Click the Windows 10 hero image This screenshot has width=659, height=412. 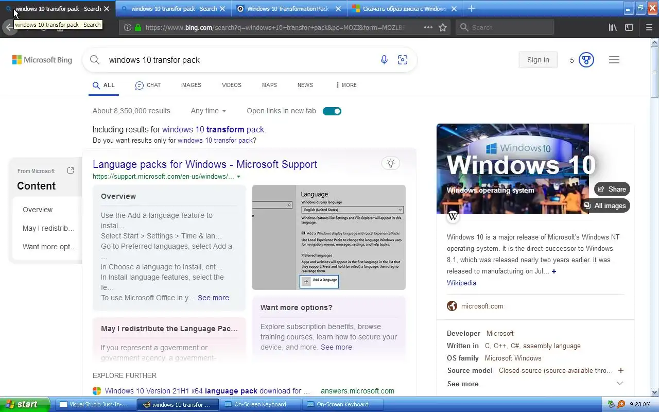tap(513, 169)
